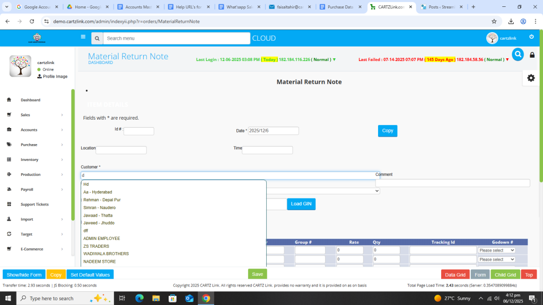Switch to the Purchase Data browser tab

point(339,7)
